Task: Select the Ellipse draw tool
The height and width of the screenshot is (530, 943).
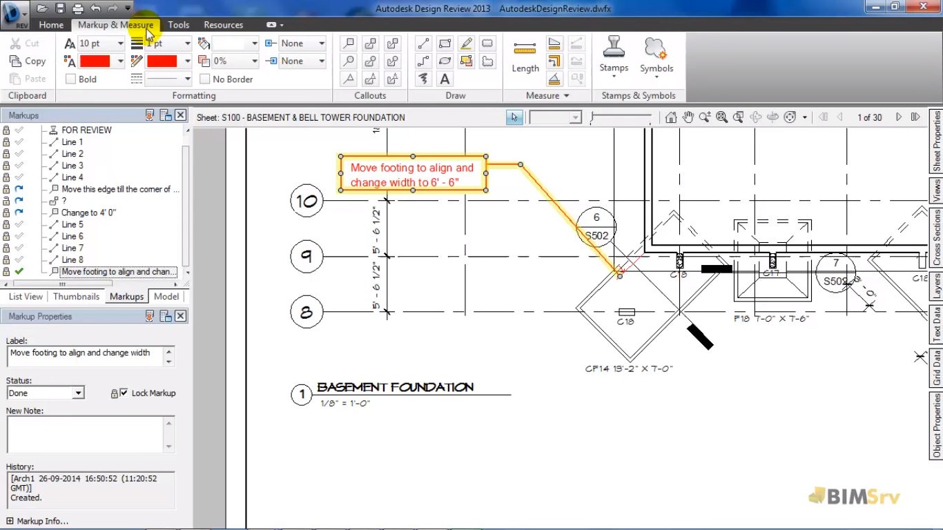Action: 445,61
